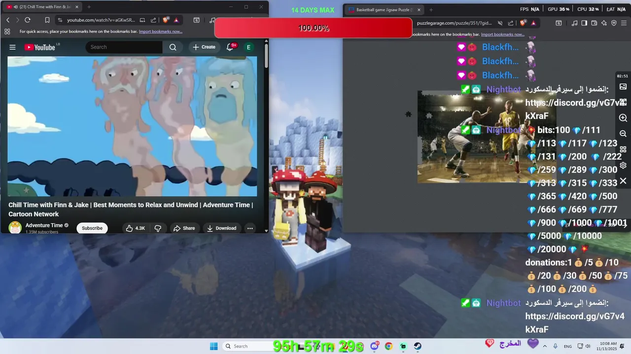Subscribe to Adventure Time channel
Screen dimensions: 631x354
92,228
